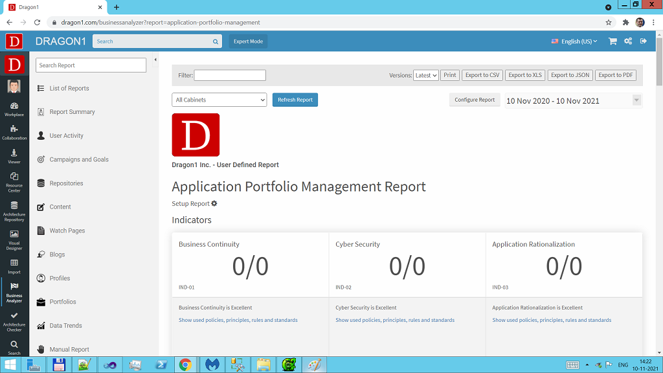Screen dimensions: 663x373
Task: Open the Versions dropdown showing Latest
Action: [425, 75]
